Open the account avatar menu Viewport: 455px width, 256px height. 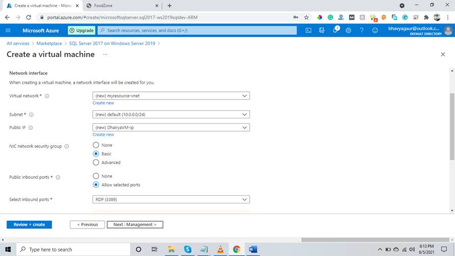(x=448, y=30)
